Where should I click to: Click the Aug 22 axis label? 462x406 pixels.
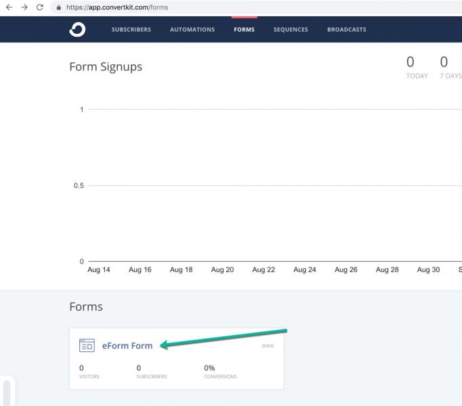(x=264, y=270)
